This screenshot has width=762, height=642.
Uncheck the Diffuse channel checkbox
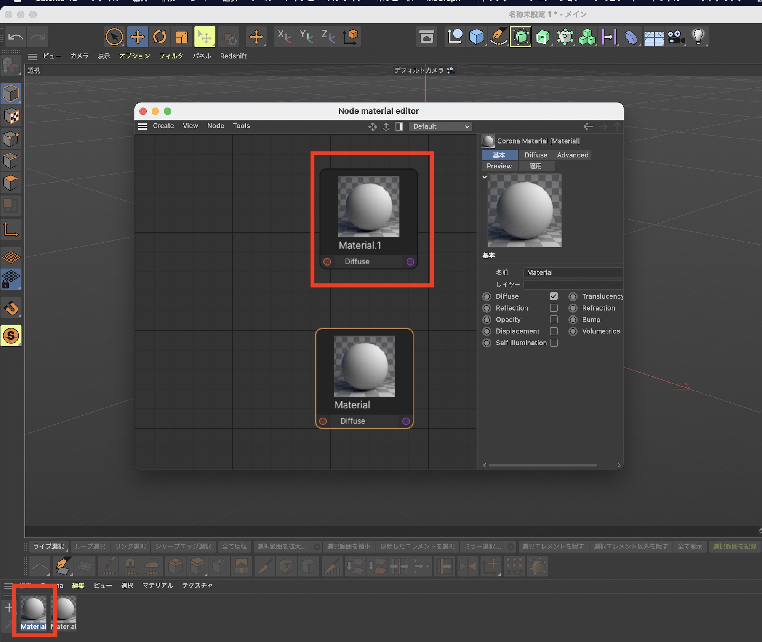tap(554, 296)
